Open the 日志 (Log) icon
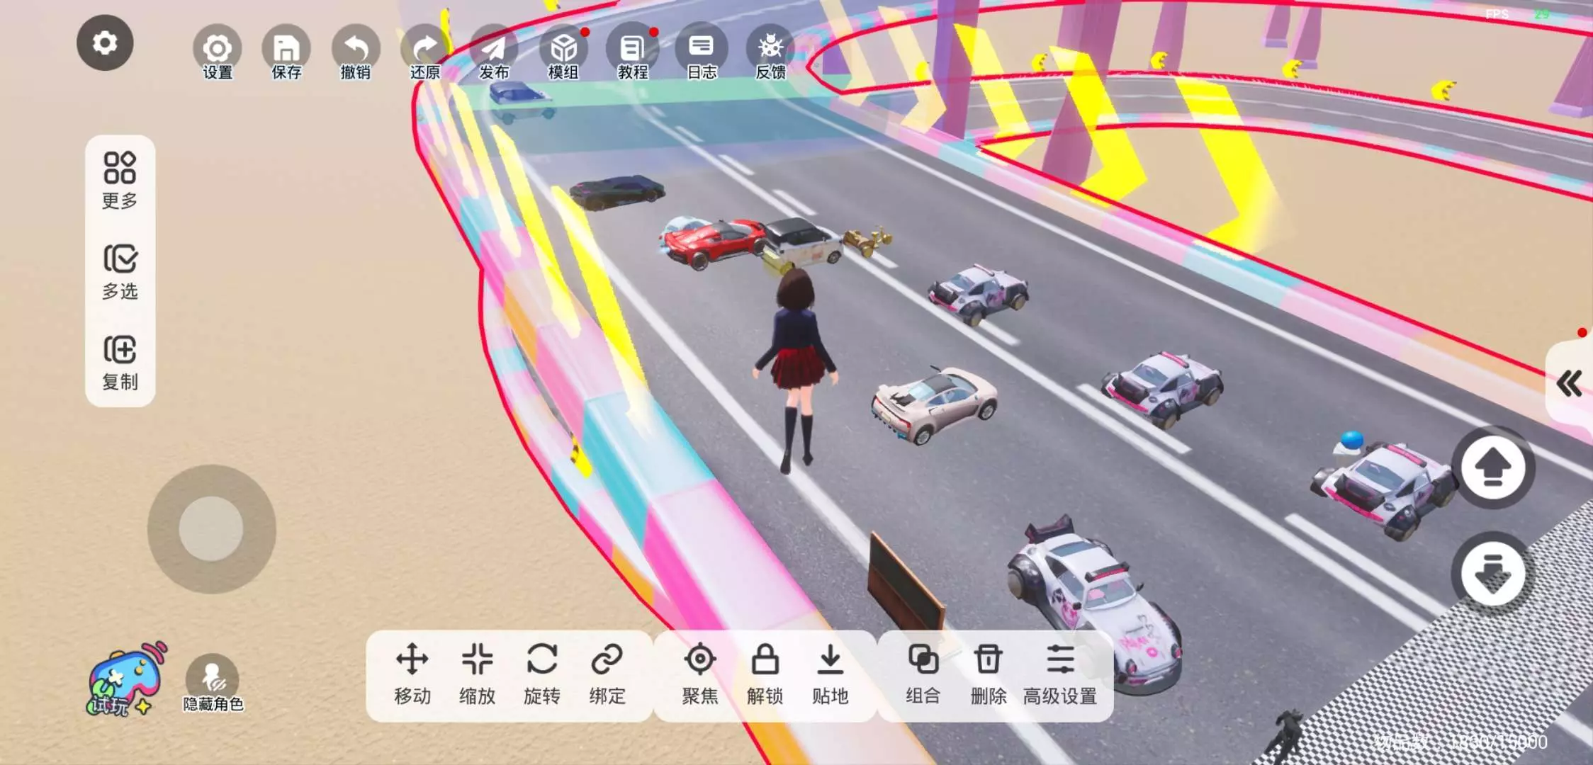This screenshot has height=765, width=1593. 702,48
